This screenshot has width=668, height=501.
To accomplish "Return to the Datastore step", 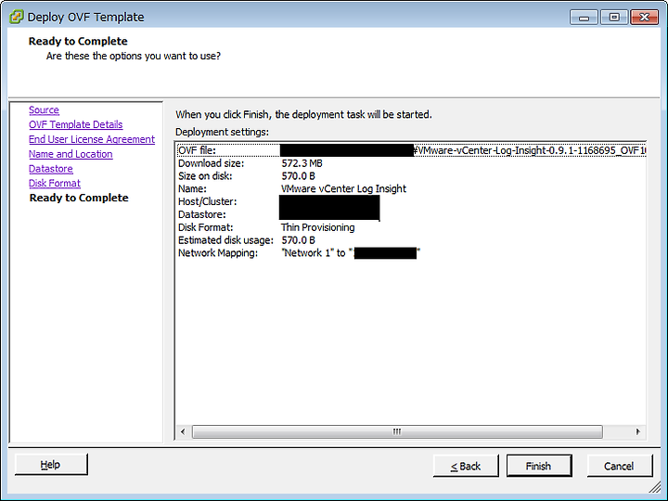I will tap(51, 169).
